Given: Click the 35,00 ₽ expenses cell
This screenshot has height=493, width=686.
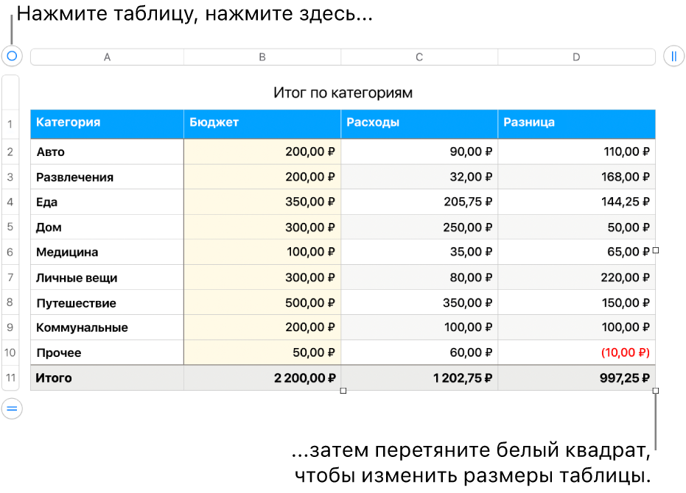Looking at the screenshot, I should [419, 252].
